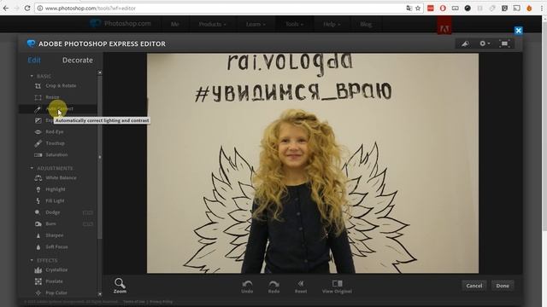This screenshot has width=547, height=307.
Task: Apply the Auto Correct wand icon
Action: (38, 109)
